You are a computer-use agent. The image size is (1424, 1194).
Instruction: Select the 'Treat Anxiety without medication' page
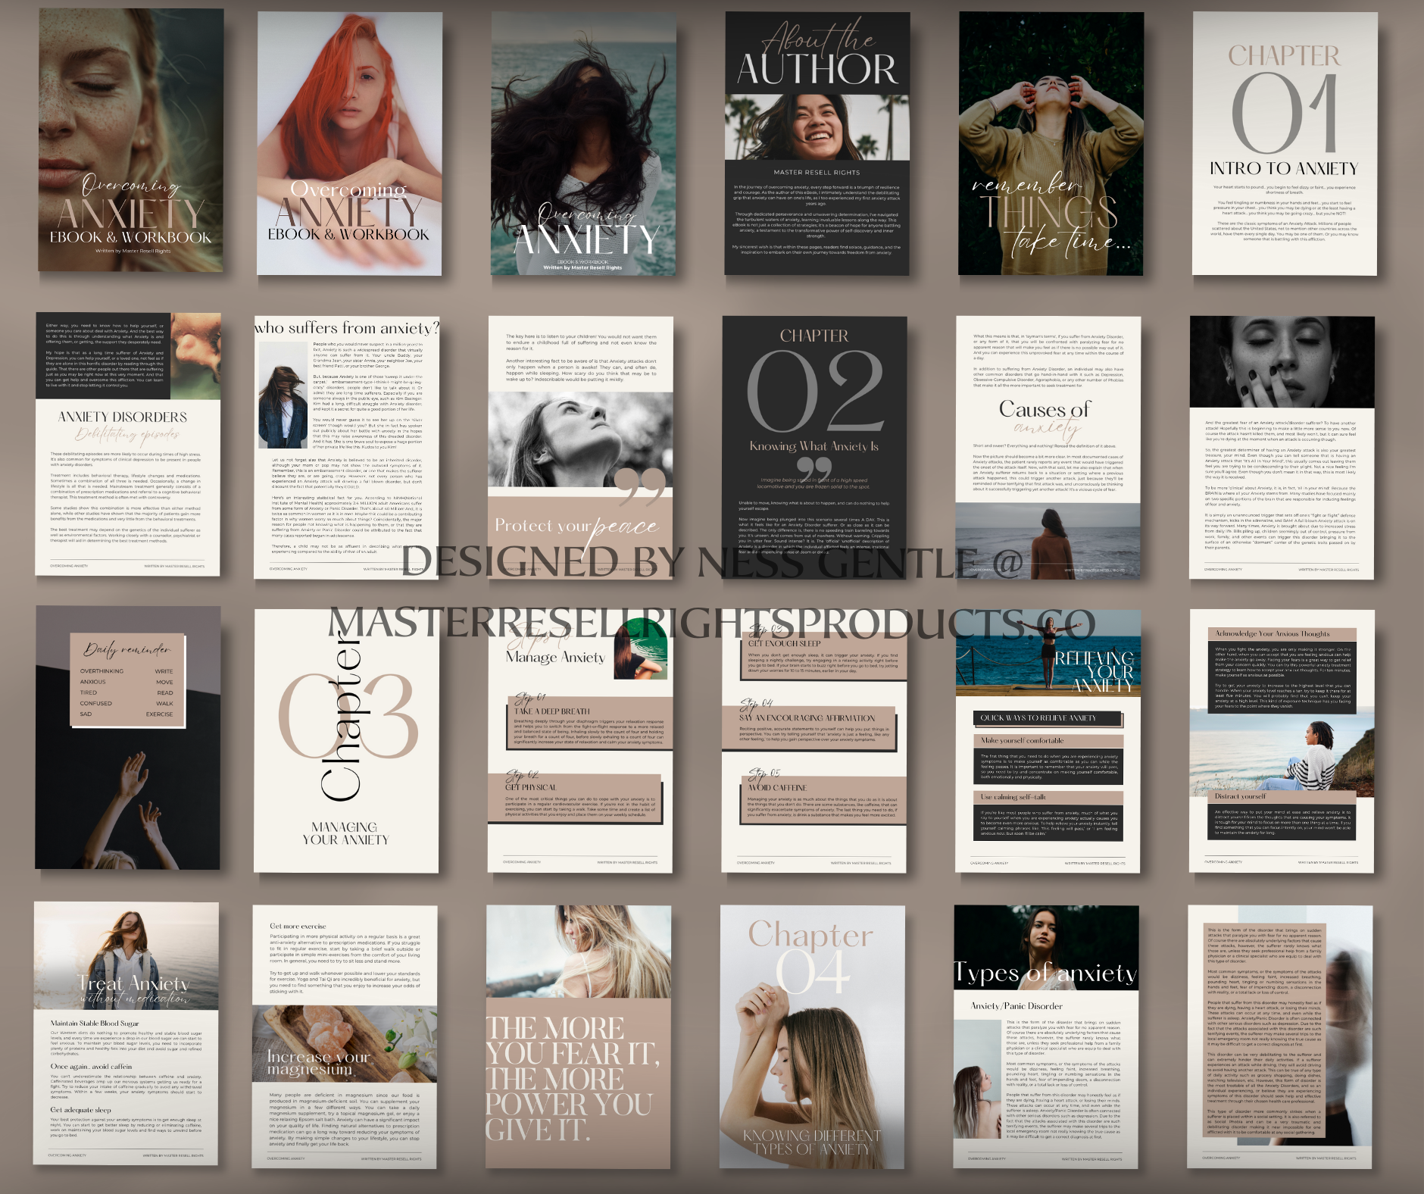(x=126, y=1033)
